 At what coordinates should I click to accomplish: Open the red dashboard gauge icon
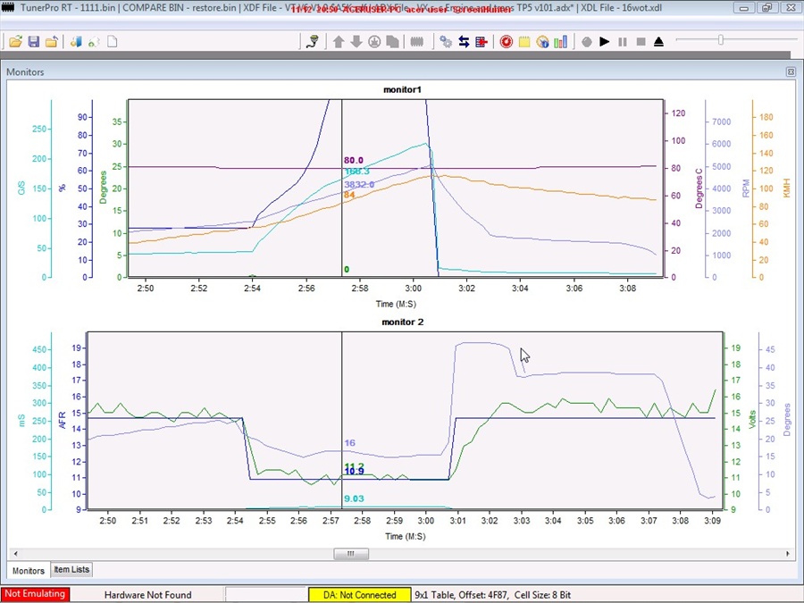click(507, 42)
